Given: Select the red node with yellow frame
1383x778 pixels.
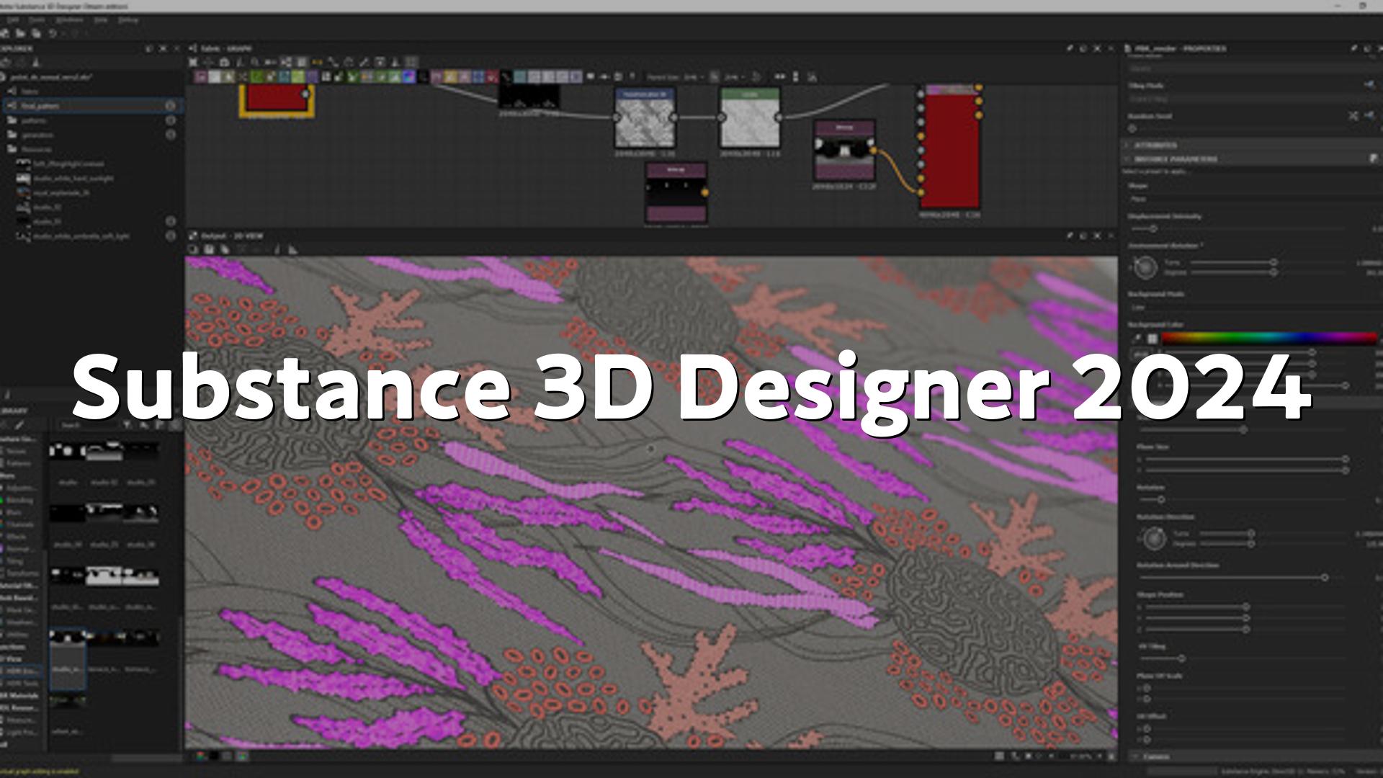Looking at the screenshot, I should click(277, 100).
